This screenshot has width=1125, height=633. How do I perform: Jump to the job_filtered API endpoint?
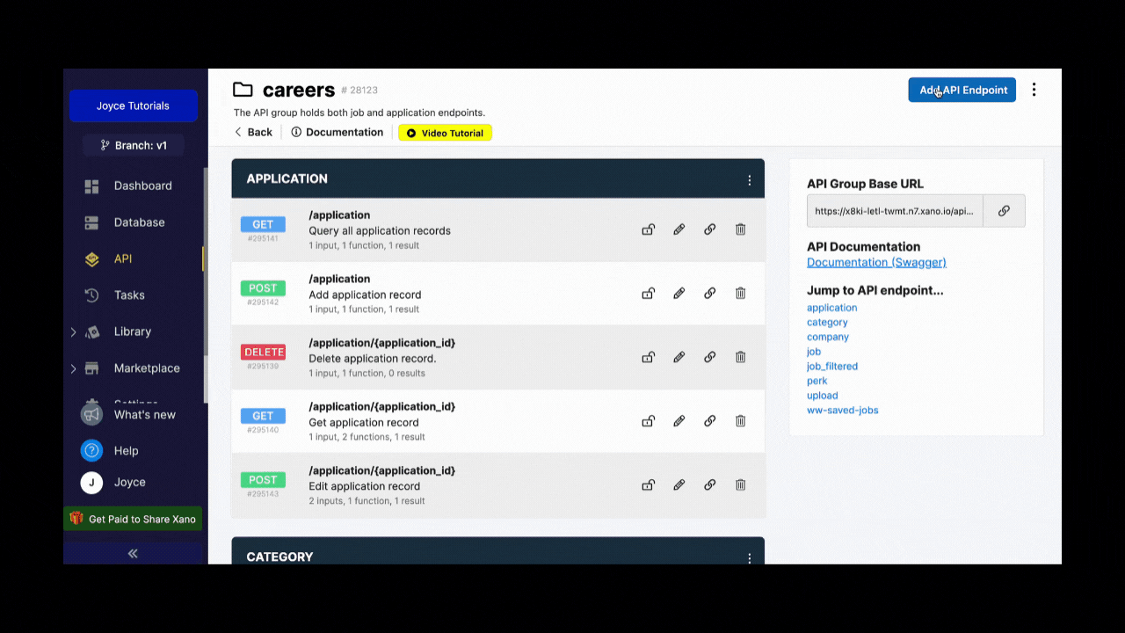point(831,366)
